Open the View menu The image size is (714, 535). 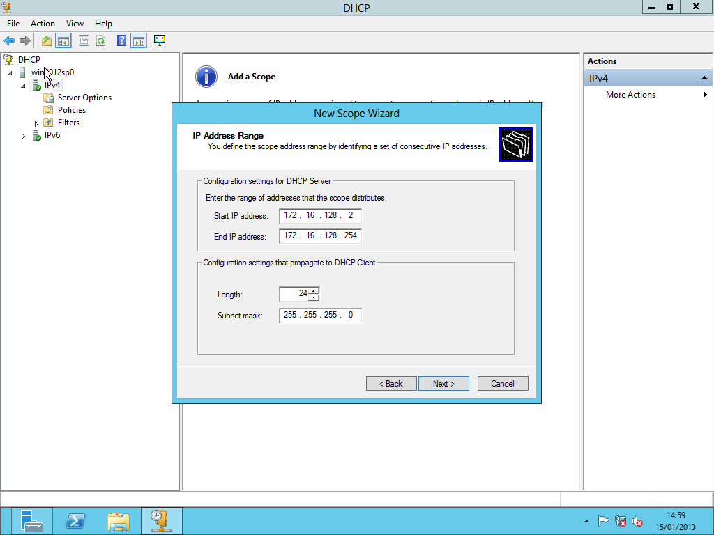click(75, 24)
